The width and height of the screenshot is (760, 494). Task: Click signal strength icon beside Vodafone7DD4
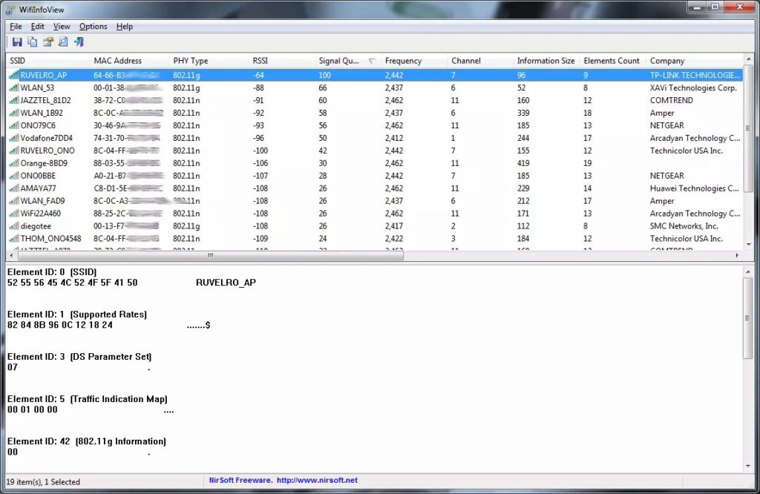pos(14,138)
